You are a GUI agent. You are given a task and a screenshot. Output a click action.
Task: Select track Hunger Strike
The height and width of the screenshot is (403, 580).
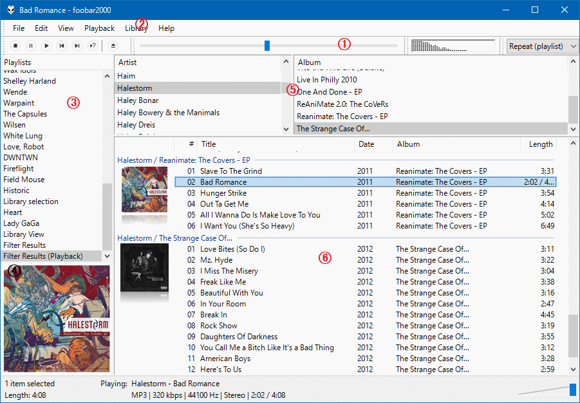pyautogui.click(x=365, y=192)
